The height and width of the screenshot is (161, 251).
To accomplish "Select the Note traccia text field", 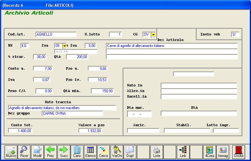I will click(x=62, y=108).
